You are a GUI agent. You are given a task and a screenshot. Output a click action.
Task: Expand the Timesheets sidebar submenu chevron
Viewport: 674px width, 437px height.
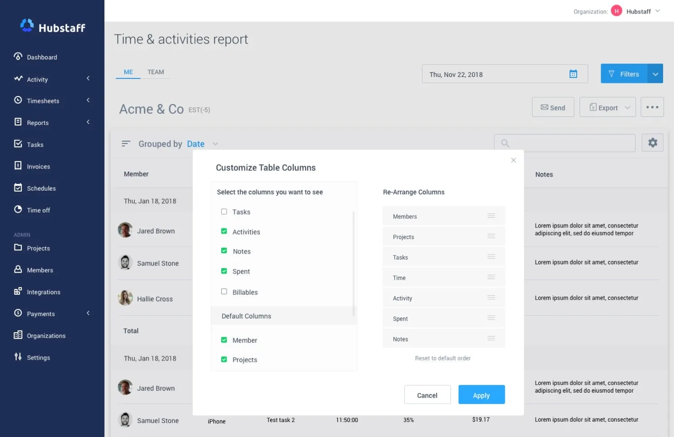coord(88,101)
